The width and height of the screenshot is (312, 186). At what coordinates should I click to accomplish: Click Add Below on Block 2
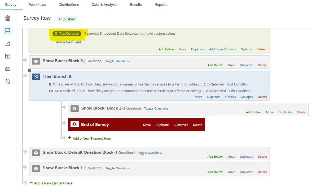click(x=253, y=112)
